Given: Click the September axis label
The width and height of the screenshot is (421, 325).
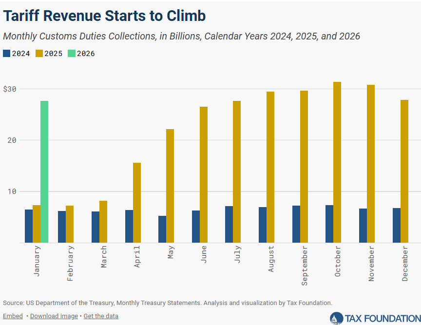Looking at the screenshot, I should 305,266.
